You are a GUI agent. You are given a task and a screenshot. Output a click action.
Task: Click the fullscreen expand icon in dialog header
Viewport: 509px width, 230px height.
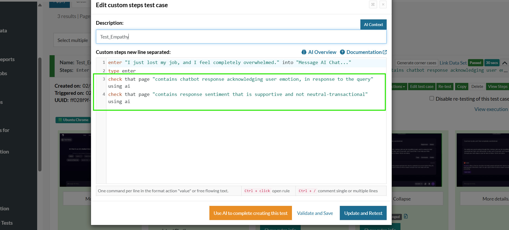(373, 5)
